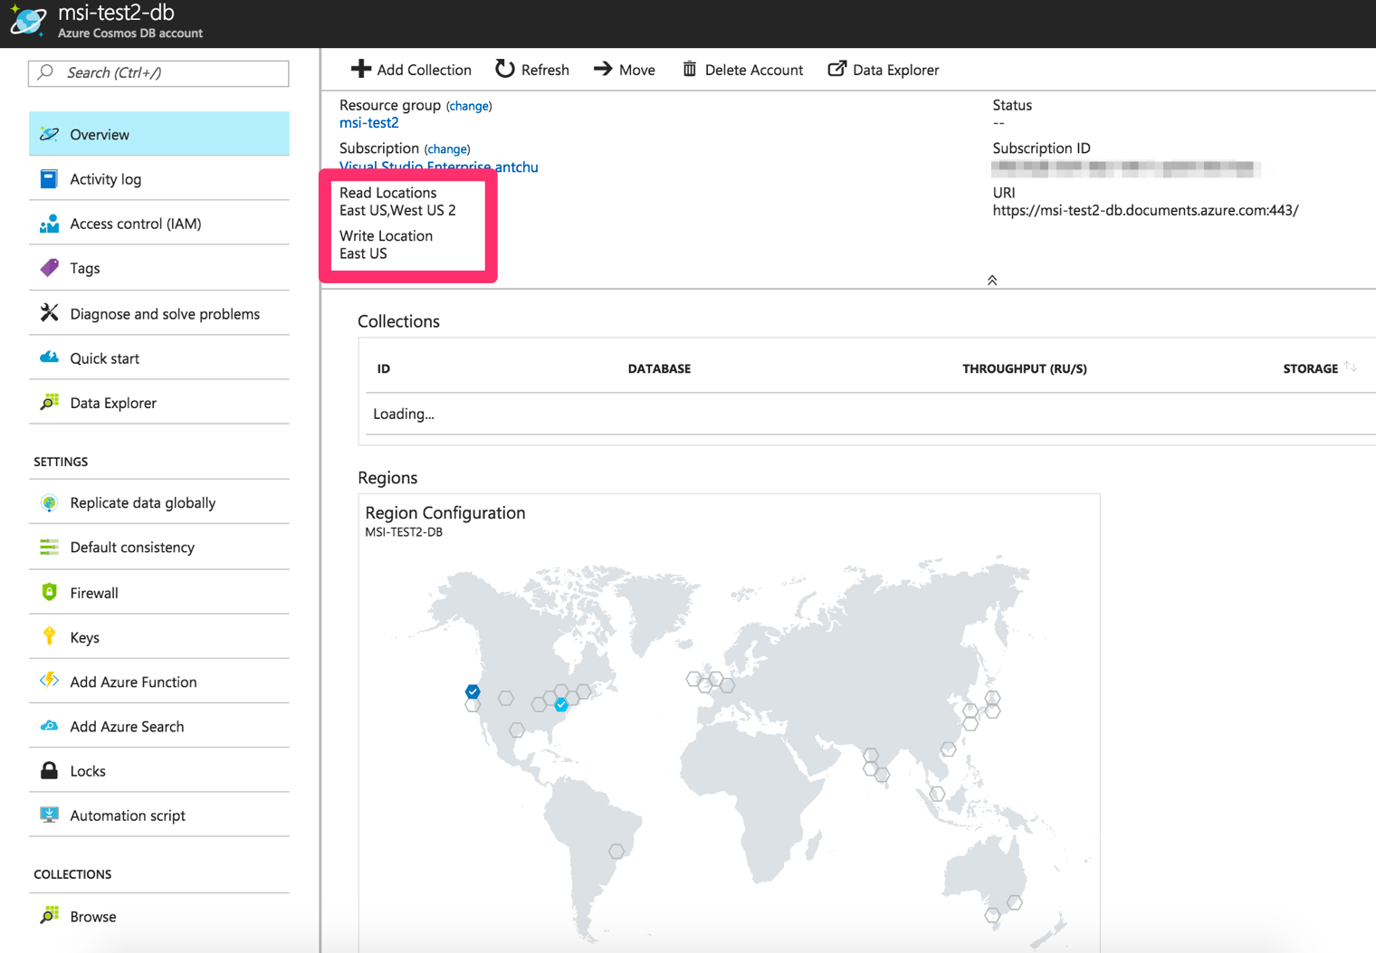
Task: Click the Add Azure Search cloud icon
Action: [x=49, y=726]
